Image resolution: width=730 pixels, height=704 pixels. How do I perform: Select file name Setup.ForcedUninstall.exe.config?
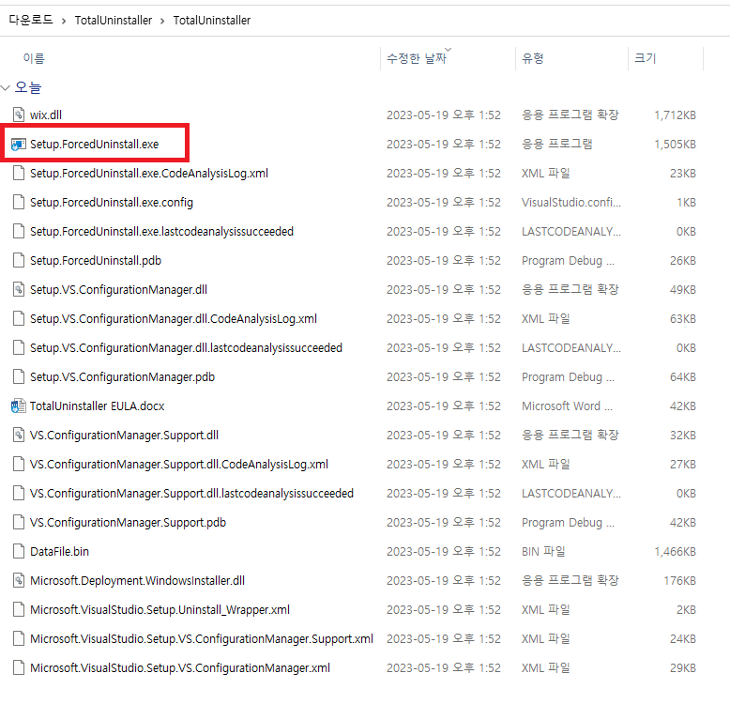coord(112,203)
